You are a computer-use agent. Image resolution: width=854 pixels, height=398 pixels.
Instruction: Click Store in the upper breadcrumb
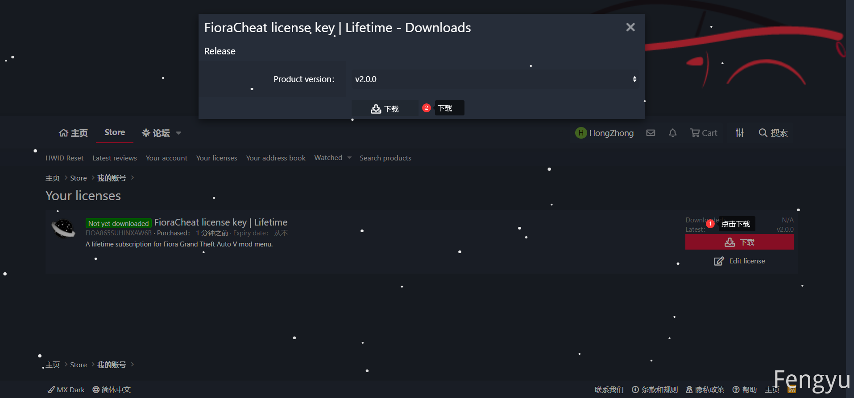(79, 178)
